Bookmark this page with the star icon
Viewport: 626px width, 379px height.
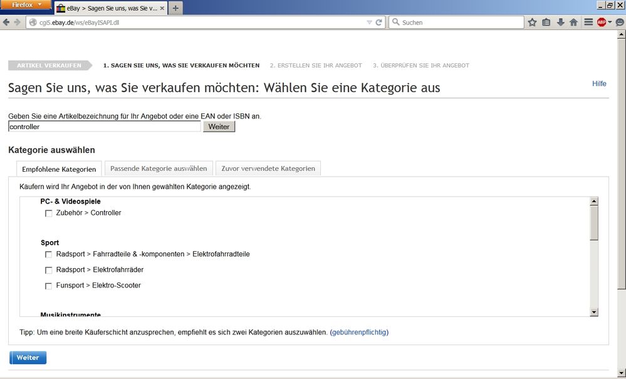[x=532, y=22]
